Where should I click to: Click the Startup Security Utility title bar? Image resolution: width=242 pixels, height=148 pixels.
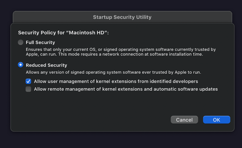[x=122, y=17]
